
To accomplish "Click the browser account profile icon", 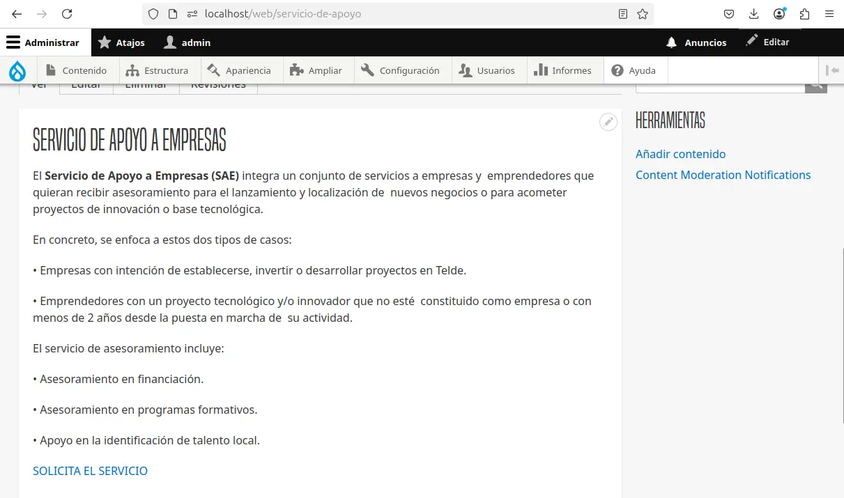I will point(779,13).
